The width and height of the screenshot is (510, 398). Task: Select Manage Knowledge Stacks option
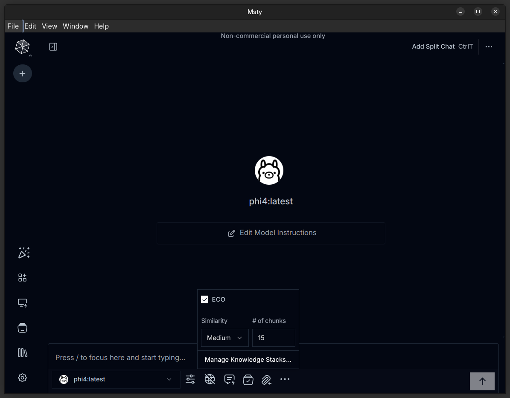(248, 360)
